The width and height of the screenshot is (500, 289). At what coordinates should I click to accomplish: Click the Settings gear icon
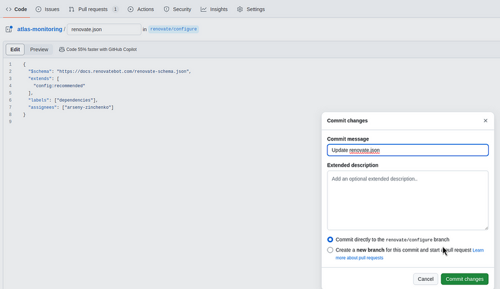tap(241, 9)
